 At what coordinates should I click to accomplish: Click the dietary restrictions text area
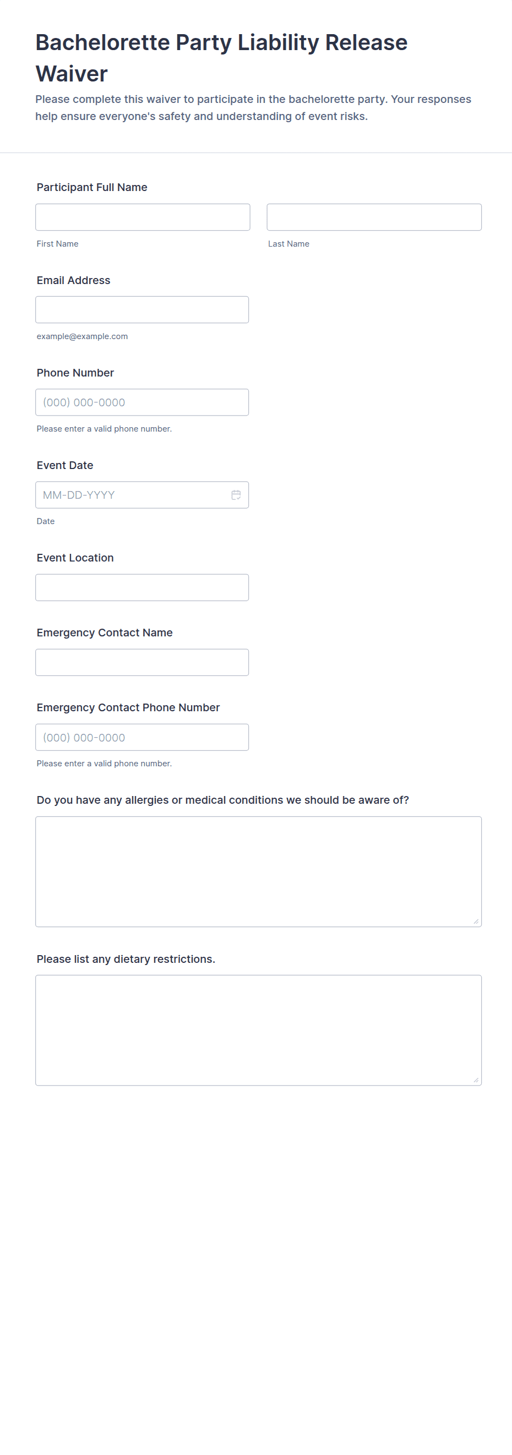[258, 1030]
